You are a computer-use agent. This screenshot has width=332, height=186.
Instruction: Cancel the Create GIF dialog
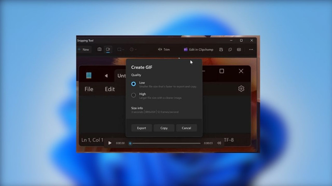point(186,128)
